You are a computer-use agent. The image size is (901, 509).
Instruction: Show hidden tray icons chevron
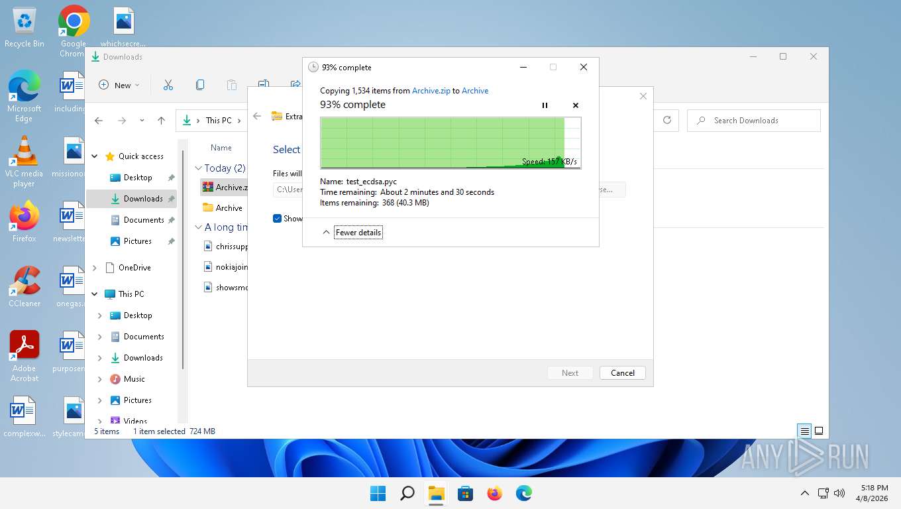pos(805,493)
